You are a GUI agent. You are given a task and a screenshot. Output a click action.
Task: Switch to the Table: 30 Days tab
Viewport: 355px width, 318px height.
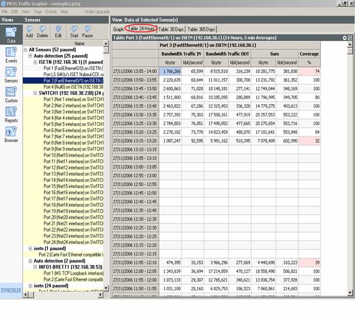(171, 29)
